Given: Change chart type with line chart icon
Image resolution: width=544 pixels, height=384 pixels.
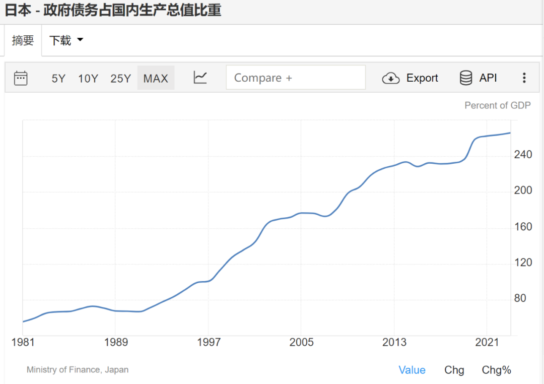Looking at the screenshot, I should [x=200, y=78].
